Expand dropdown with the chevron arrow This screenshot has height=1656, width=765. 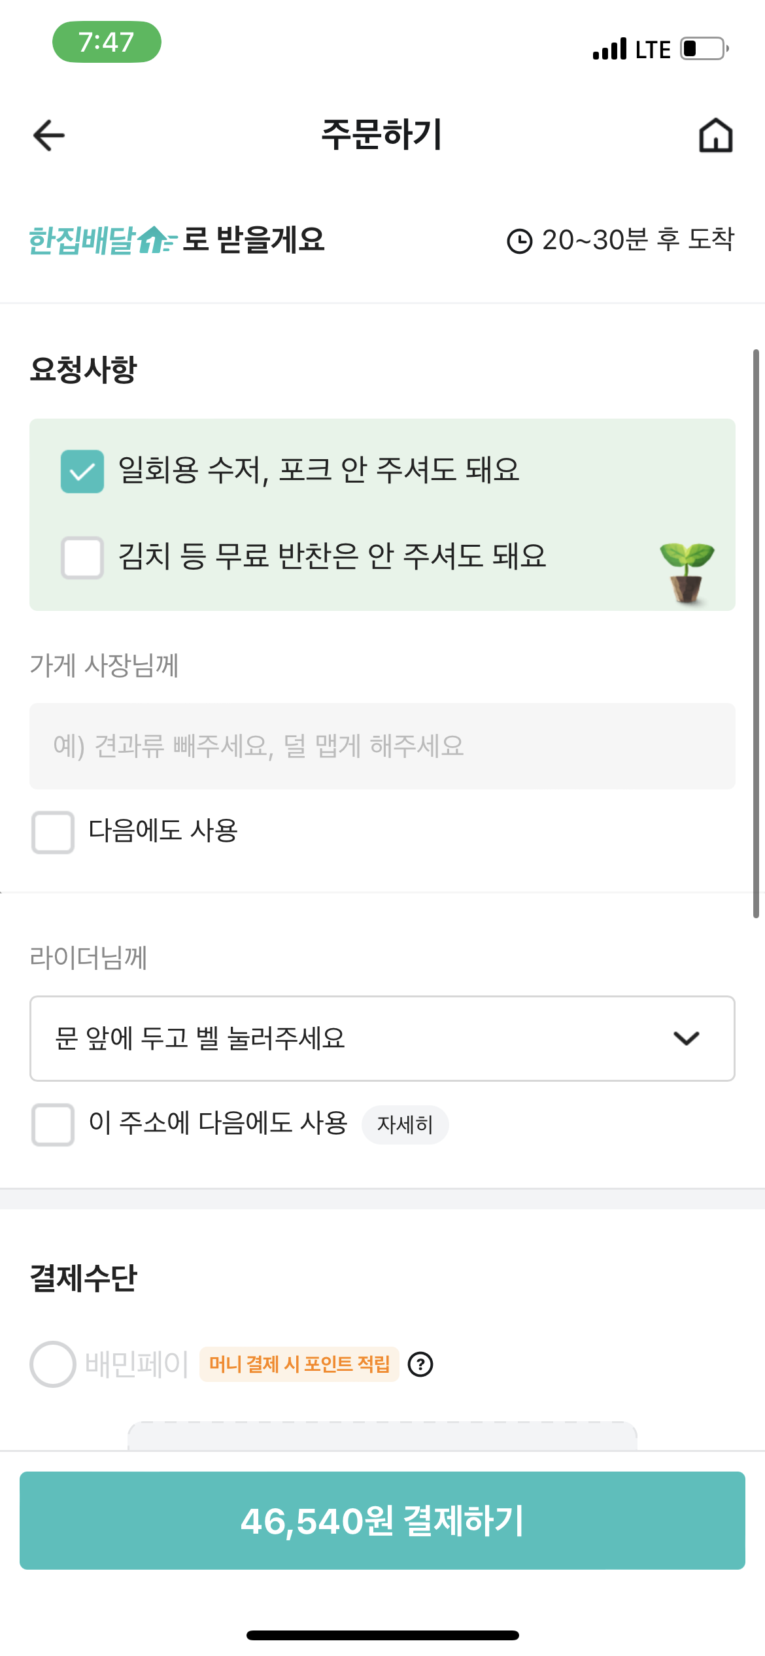[686, 1038]
